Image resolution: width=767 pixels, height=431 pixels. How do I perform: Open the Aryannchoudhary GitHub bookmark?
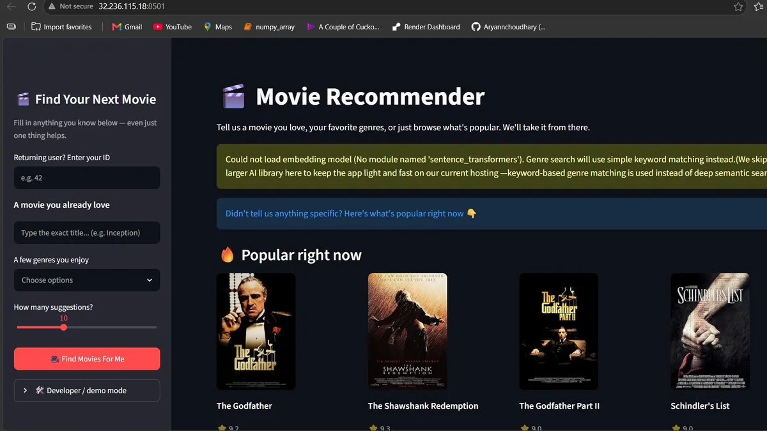(508, 27)
